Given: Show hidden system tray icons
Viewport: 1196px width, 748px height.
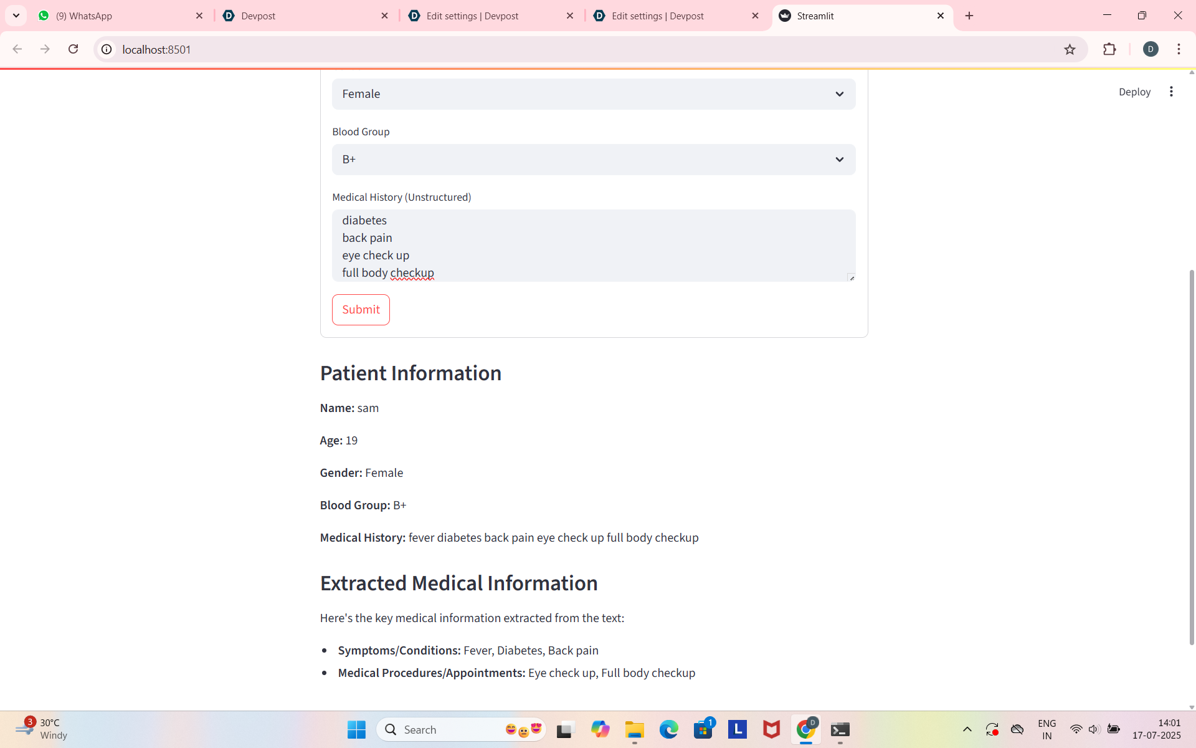Looking at the screenshot, I should pos(967,729).
